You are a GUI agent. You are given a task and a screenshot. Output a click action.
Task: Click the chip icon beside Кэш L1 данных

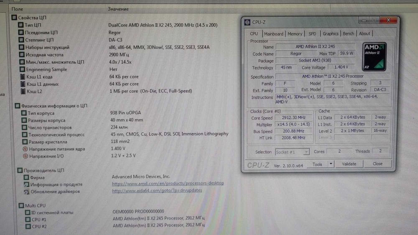coord(23,84)
